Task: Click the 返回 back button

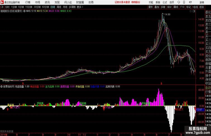Action: click(x=202, y=7)
